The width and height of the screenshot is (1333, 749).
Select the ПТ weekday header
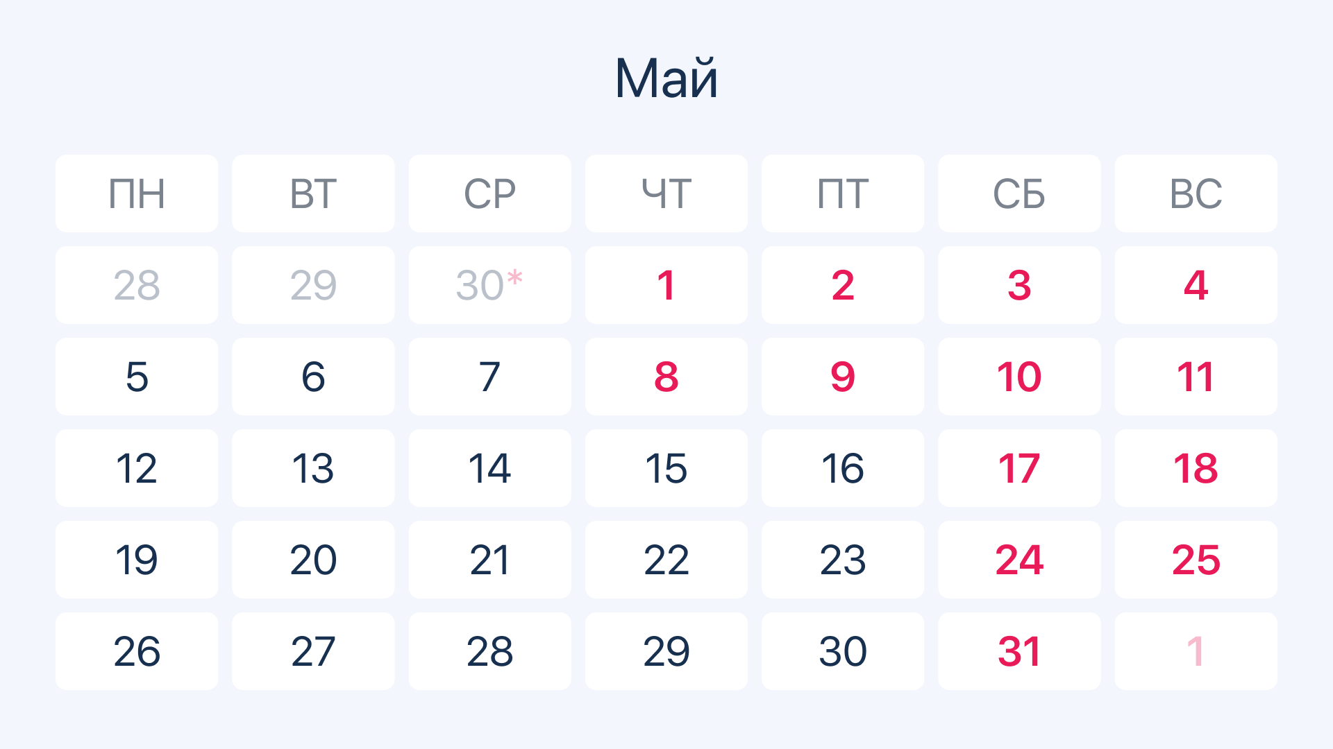pyautogui.click(x=842, y=193)
